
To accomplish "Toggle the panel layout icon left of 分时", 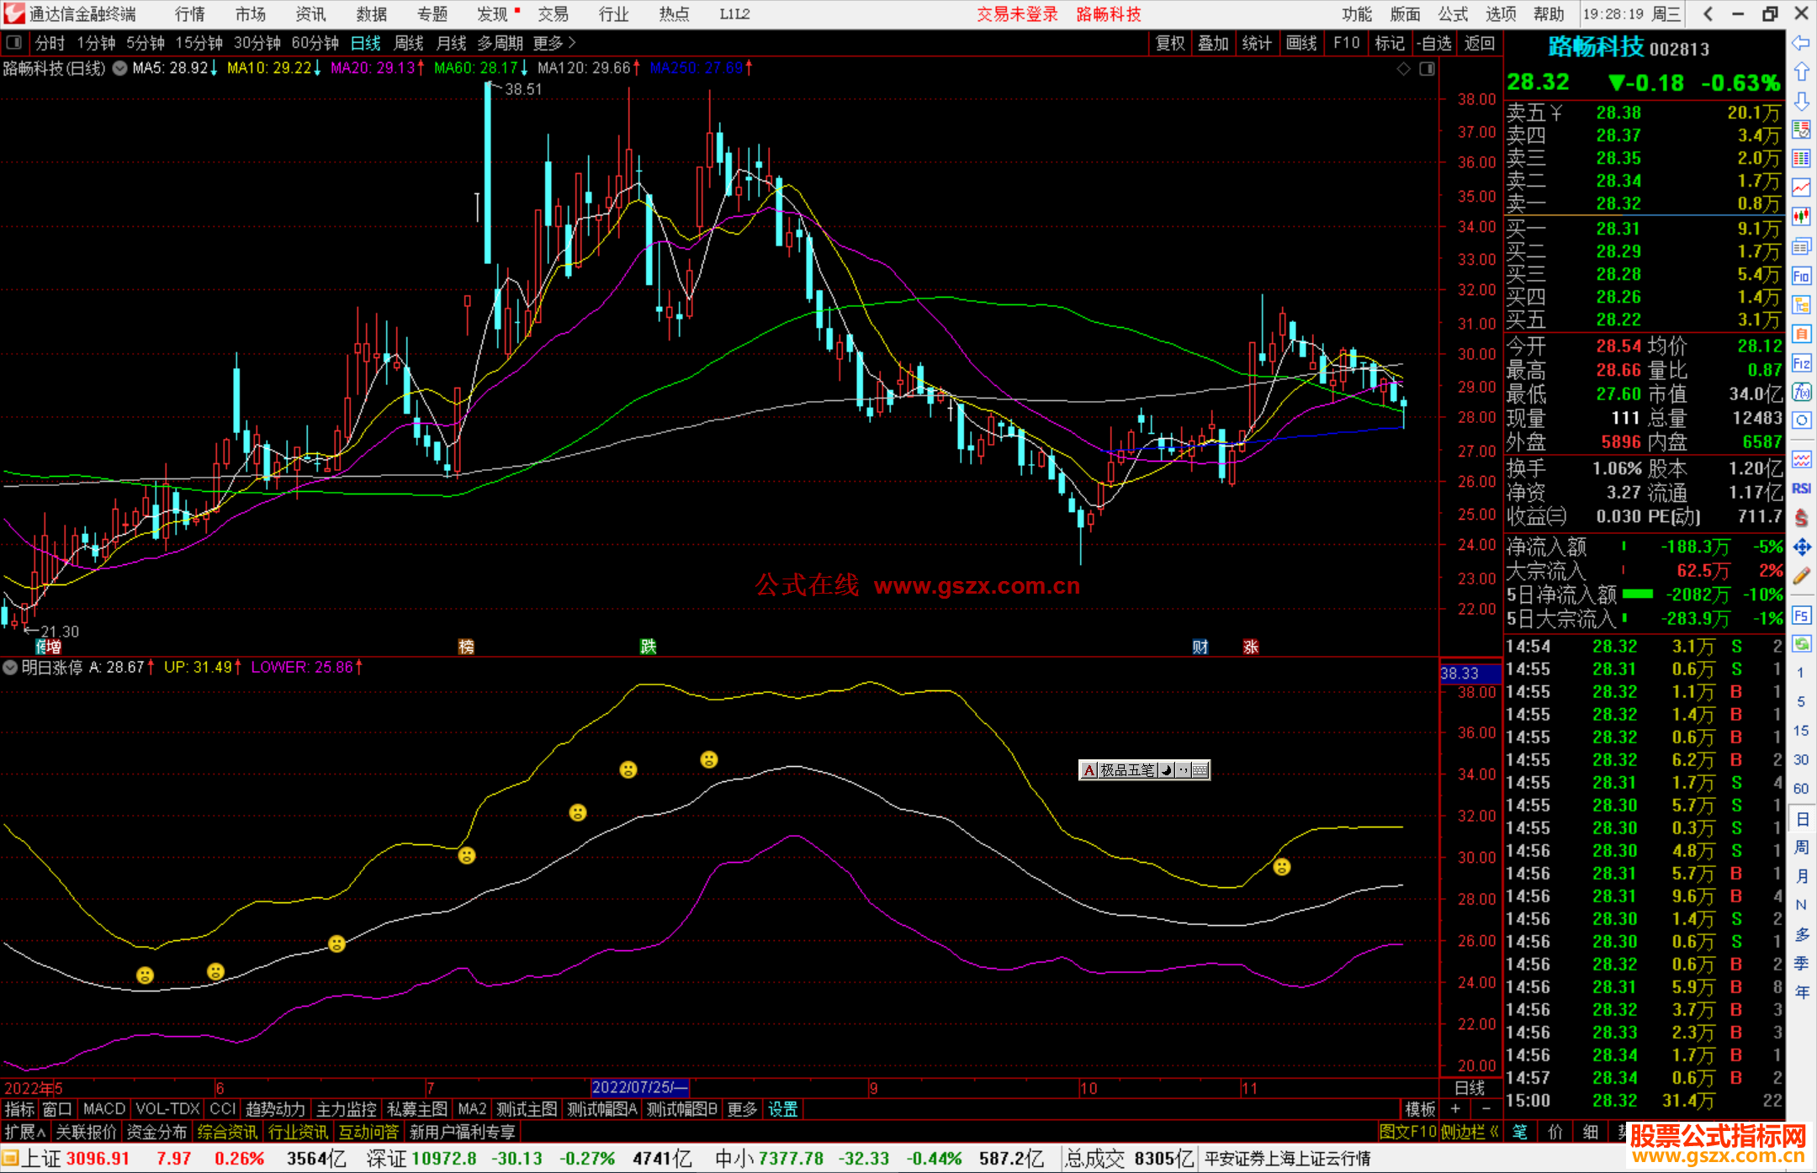I will [x=14, y=42].
